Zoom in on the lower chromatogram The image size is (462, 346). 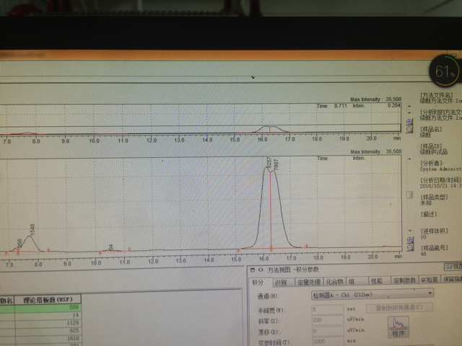pyautogui.click(x=410, y=240)
